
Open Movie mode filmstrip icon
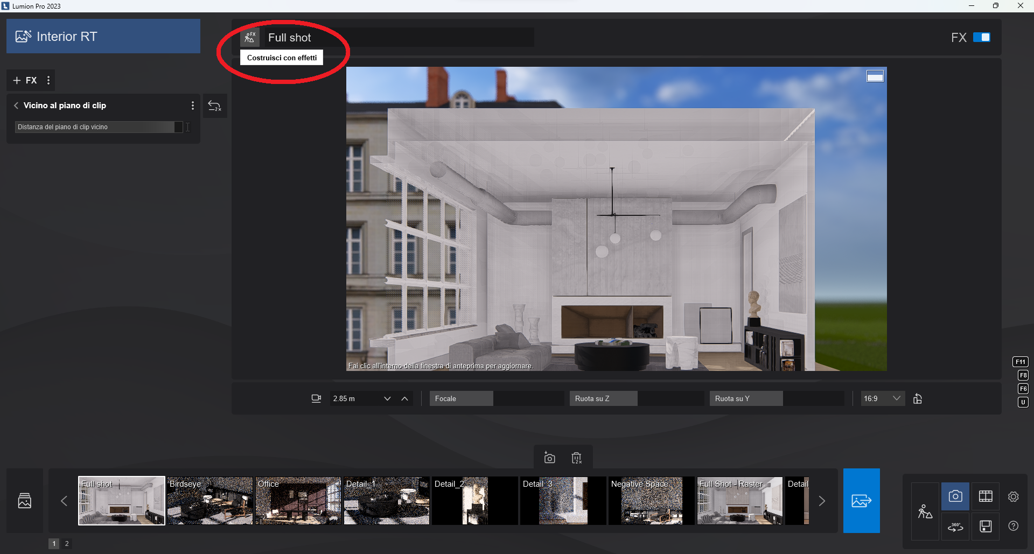[986, 496]
